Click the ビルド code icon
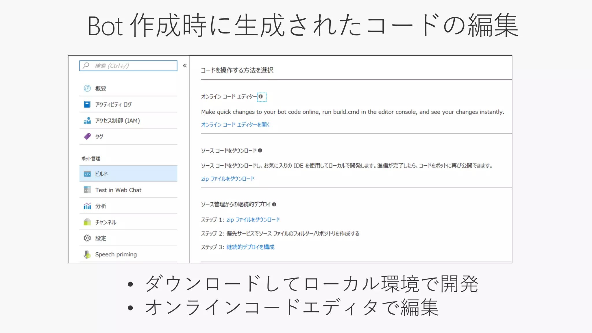The height and width of the screenshot is (333, 592). (87, 174)
